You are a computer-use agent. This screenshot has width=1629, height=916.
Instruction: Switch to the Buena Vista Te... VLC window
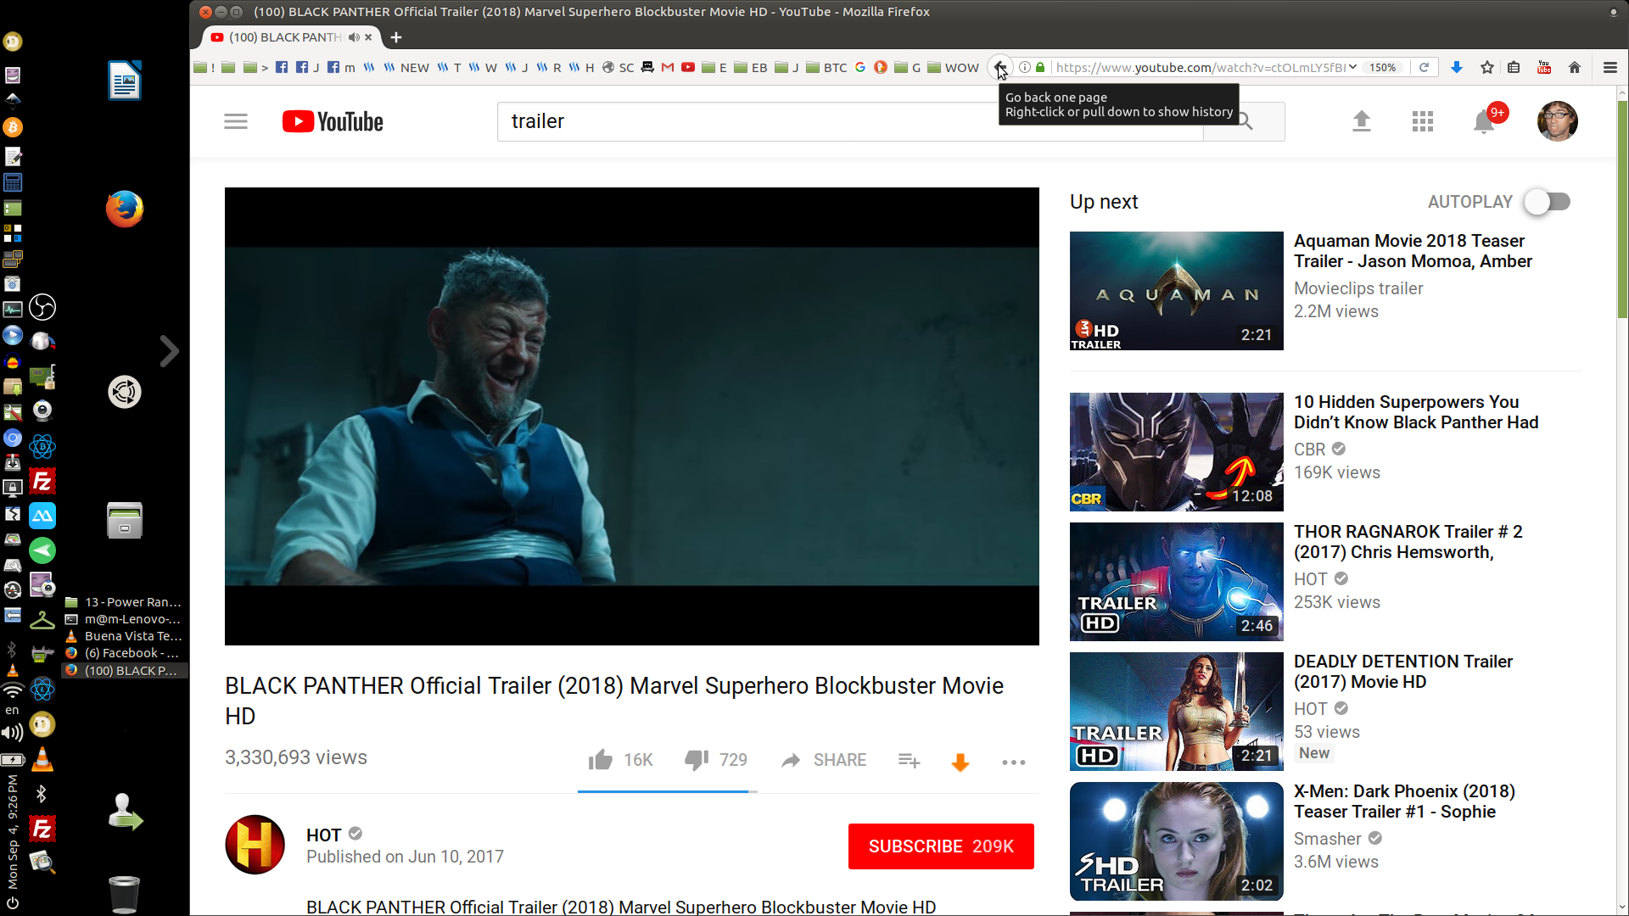pos(124,636)
